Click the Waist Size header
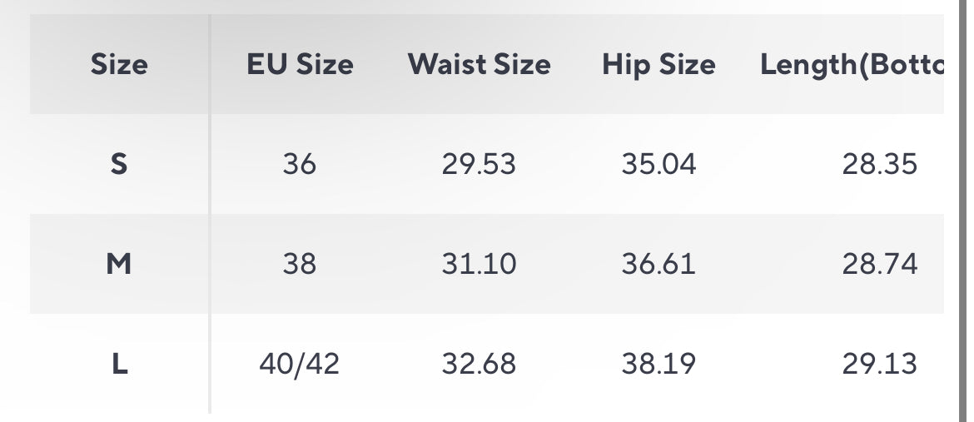 coord(479,65)
